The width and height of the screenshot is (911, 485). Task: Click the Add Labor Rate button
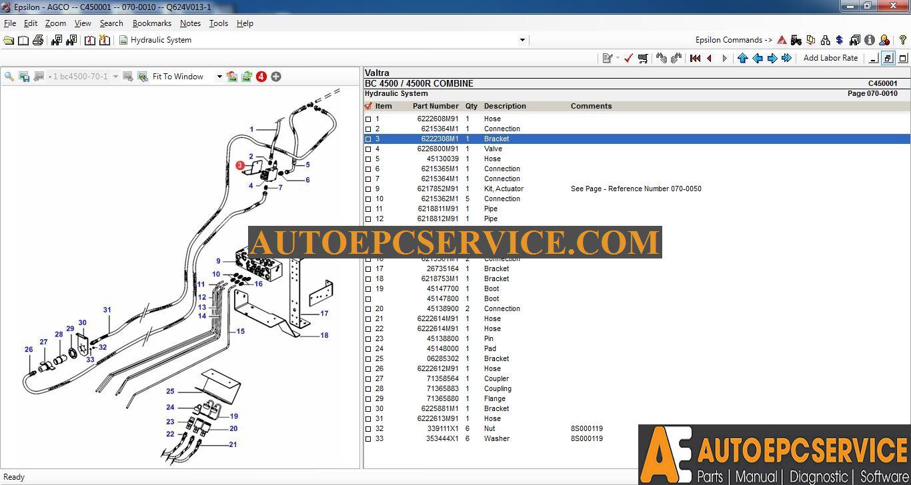click(830, 58)
